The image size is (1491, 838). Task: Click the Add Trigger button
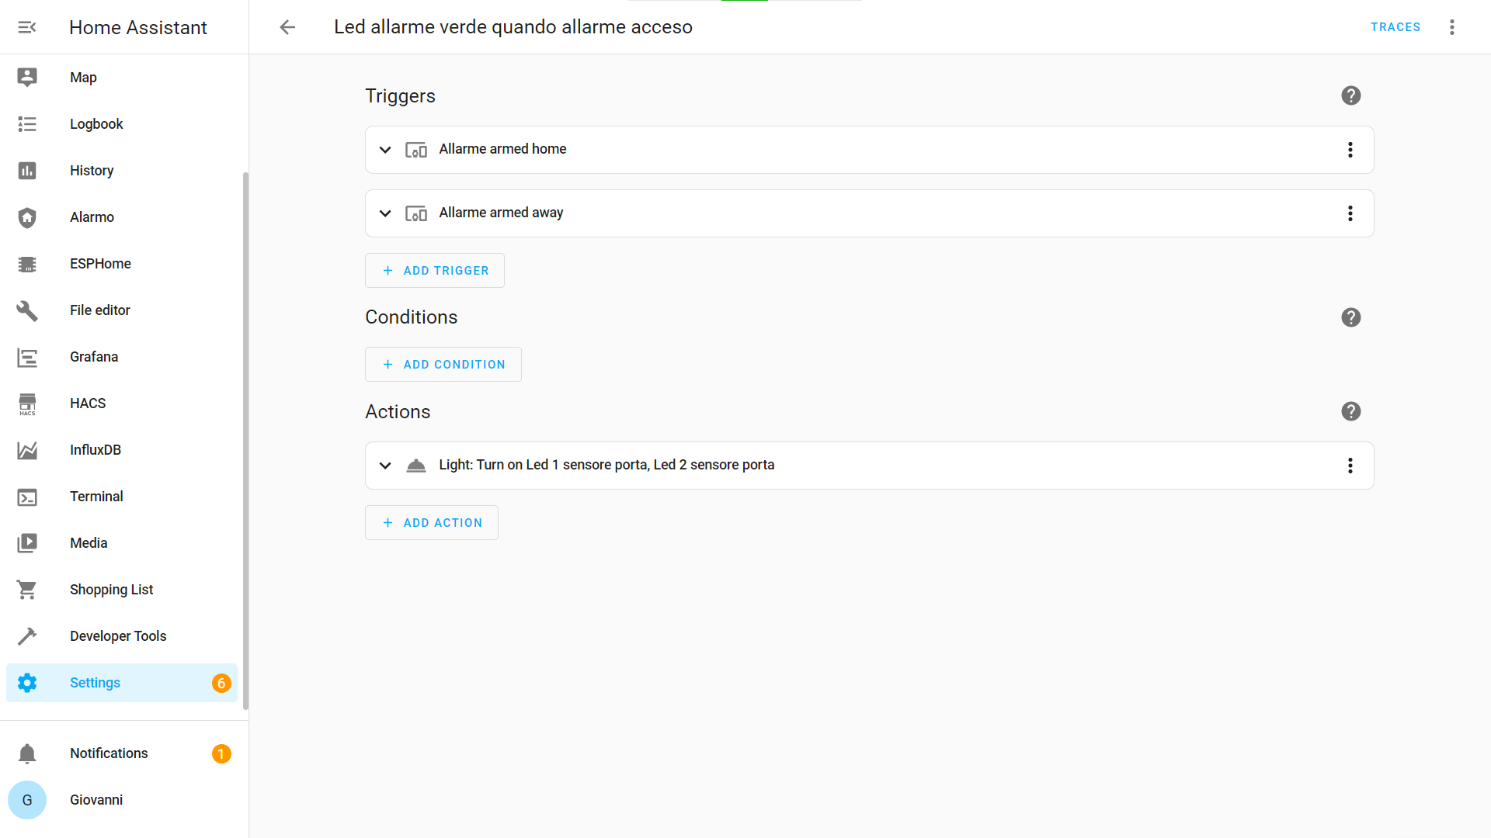pyautogui.click(x=435, y=271)
